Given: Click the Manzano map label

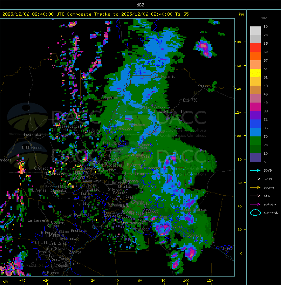Looking at the screenshot, I should pyautogui.click(x=28, y=265).
